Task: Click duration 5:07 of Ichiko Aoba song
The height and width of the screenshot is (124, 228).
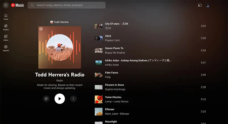Action: [x=203, y=63]
